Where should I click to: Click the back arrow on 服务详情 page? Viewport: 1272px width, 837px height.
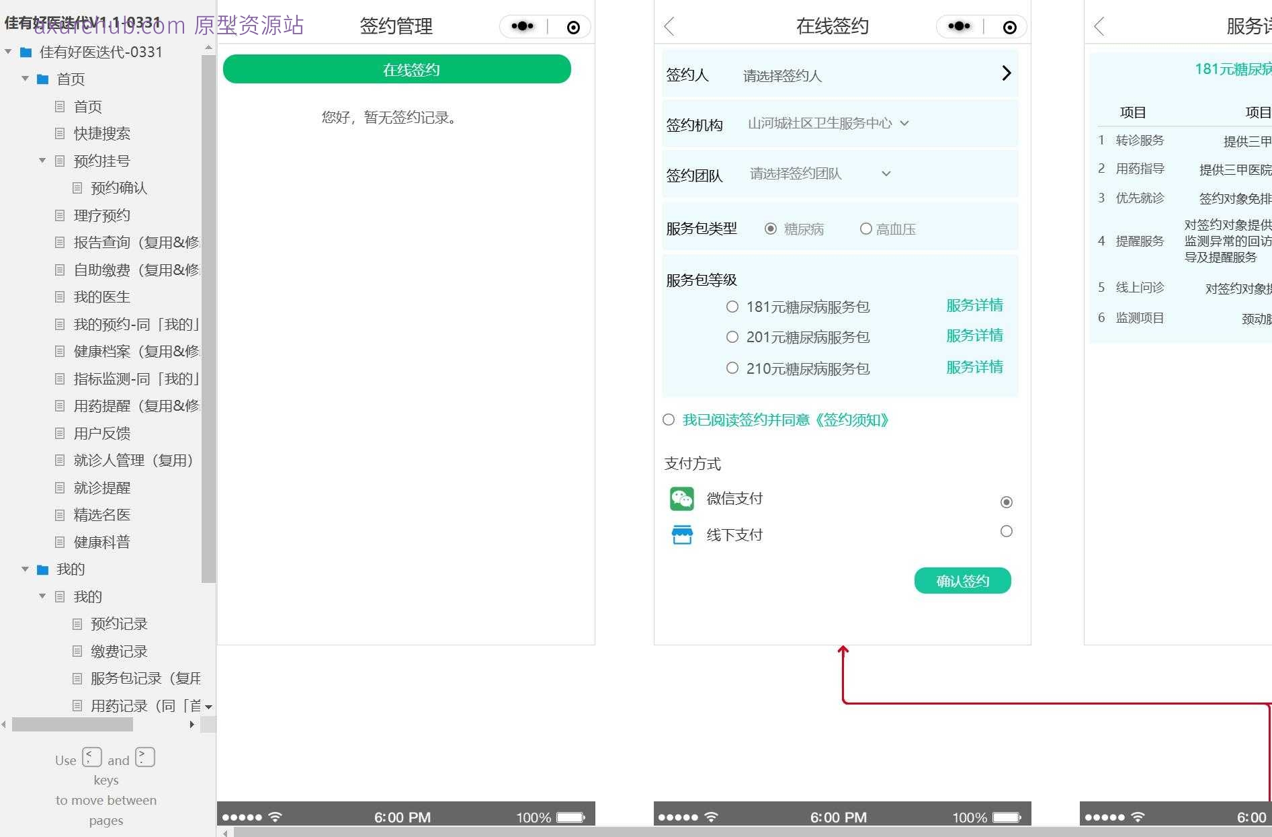[x=1099, y=27]
